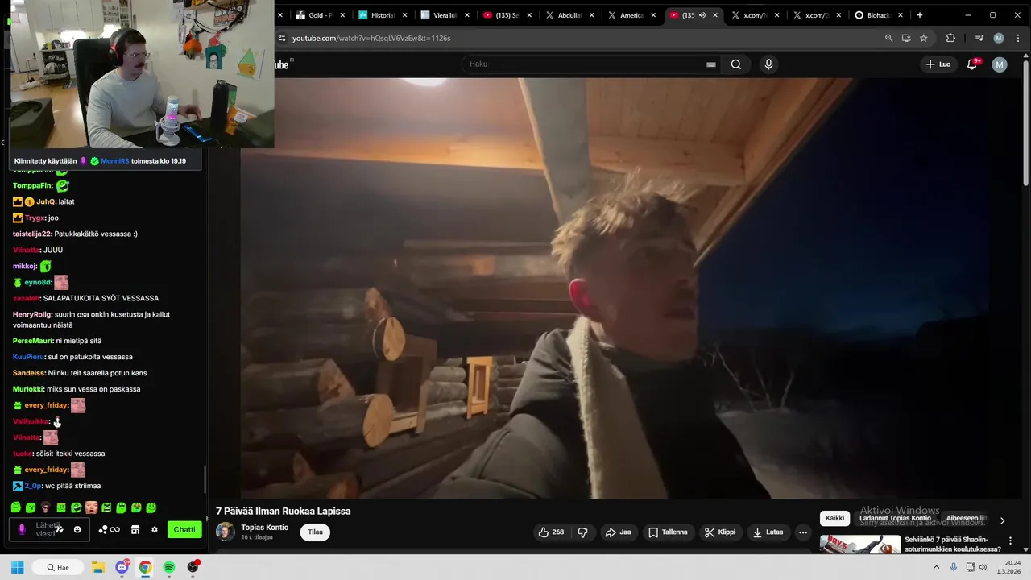Open options for the Shaolin video suggestion
Image resolution: width=1031 pixels, height=580 pixels.
click(x=1010, y=541)
